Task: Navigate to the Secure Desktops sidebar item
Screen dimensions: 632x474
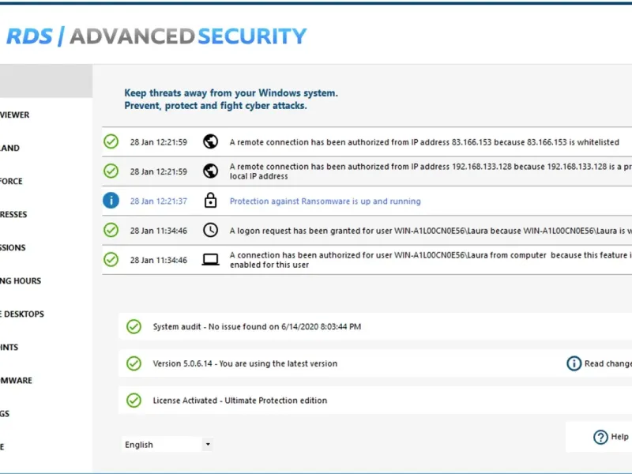Action: point(23,314)
